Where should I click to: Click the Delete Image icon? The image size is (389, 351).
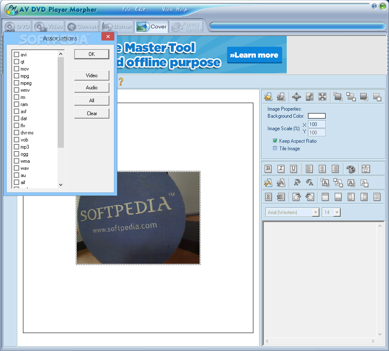pos(281,97)
